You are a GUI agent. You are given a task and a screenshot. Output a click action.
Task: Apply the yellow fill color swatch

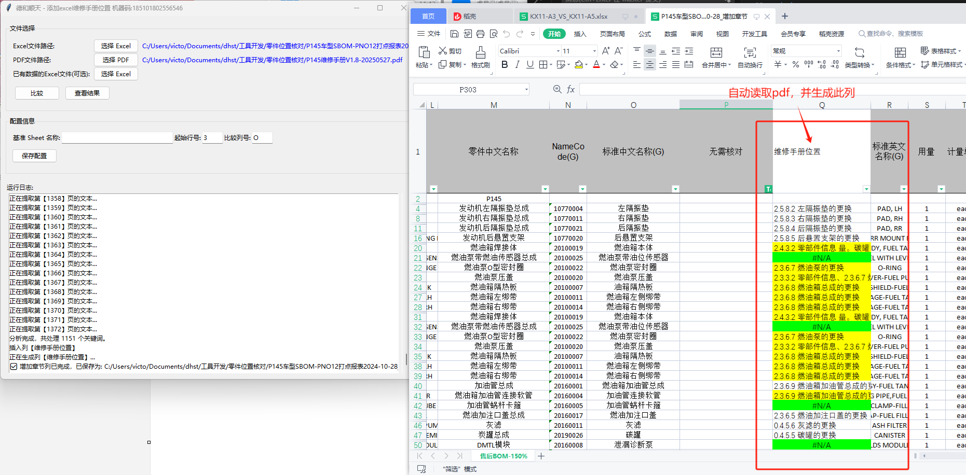(x=579, y=64)
